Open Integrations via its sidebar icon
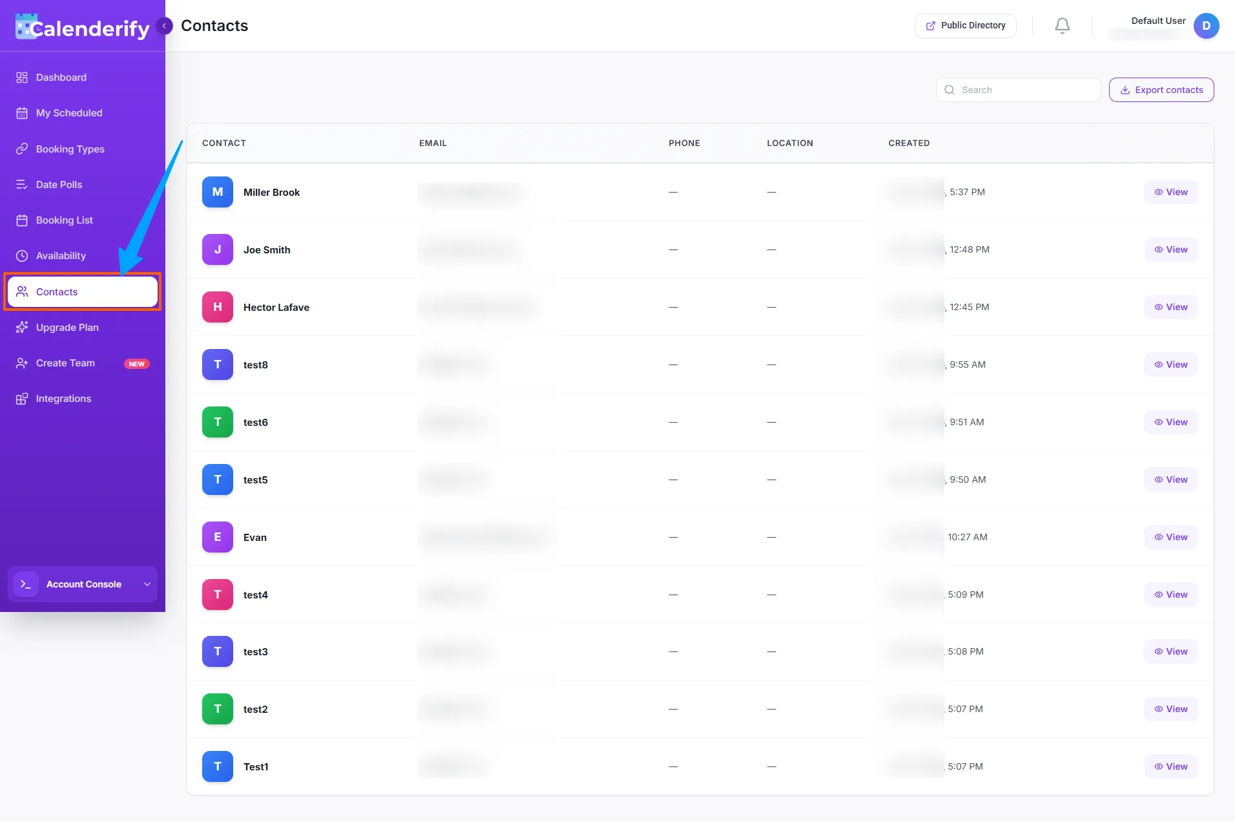 21,398
